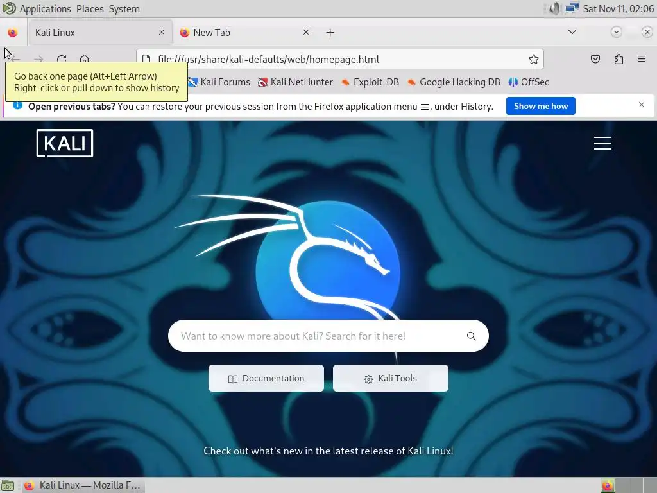This screenshot has width=657, height=493.
Task: Open a new tab with the plus button
Action: pyautogui.click(x=330, y=32)
